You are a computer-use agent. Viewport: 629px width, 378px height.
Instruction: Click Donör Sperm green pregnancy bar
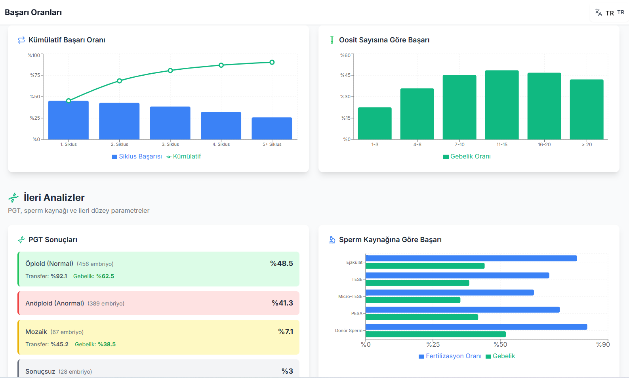(x=436, y=334)
